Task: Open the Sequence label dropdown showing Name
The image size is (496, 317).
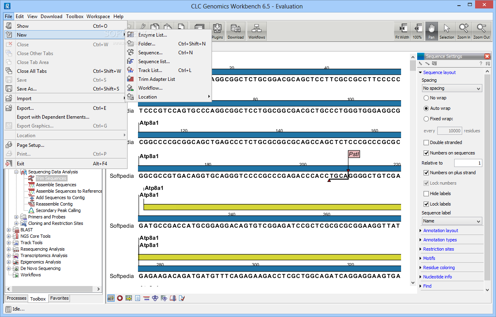Action: [x=452, y=221]
